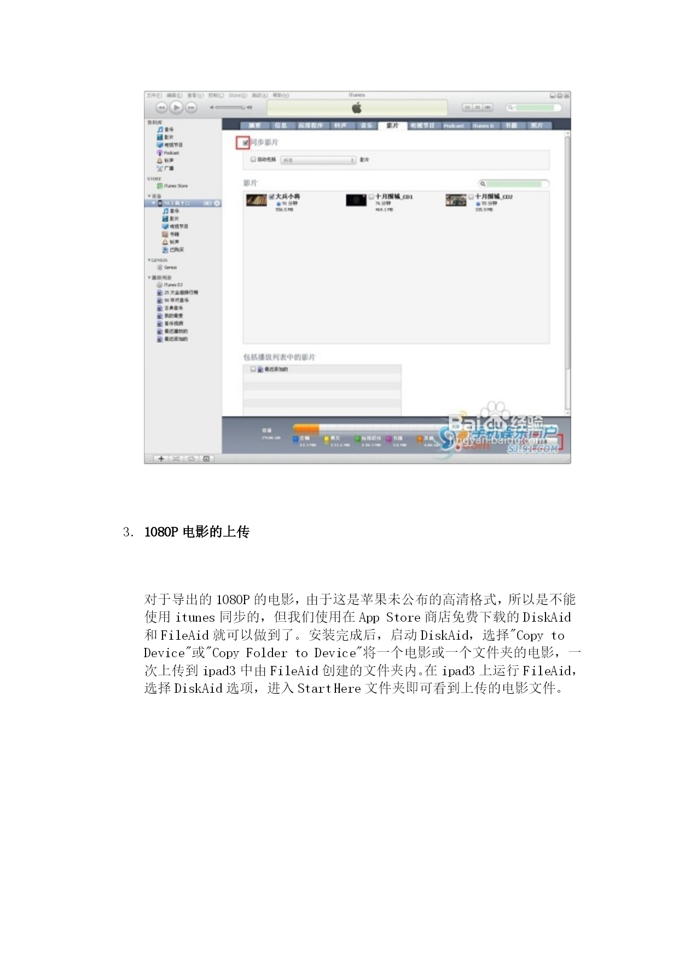The height and width of the screenshot is (959, 679).
Task: Click the yellow 照片 legend swatch
Action: 327,438
